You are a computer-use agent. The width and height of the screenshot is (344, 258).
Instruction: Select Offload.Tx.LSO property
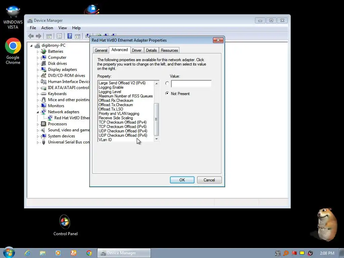pos(111,109)
